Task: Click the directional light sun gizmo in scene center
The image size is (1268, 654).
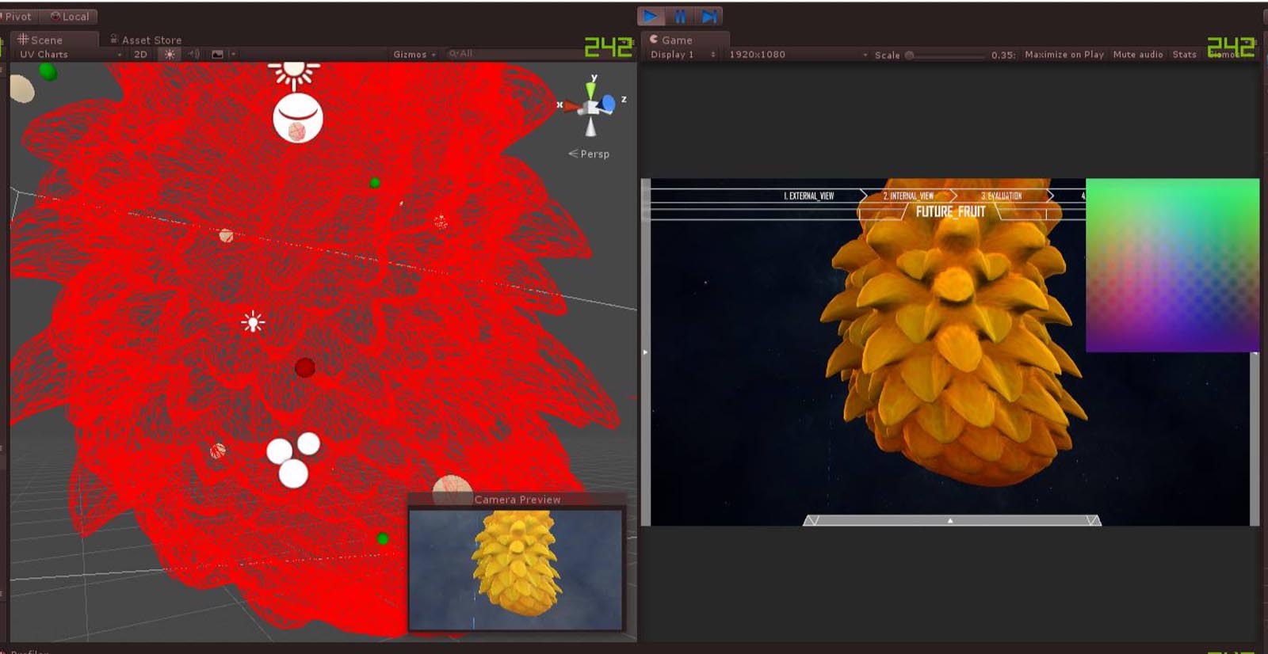Action: point(253,322)
